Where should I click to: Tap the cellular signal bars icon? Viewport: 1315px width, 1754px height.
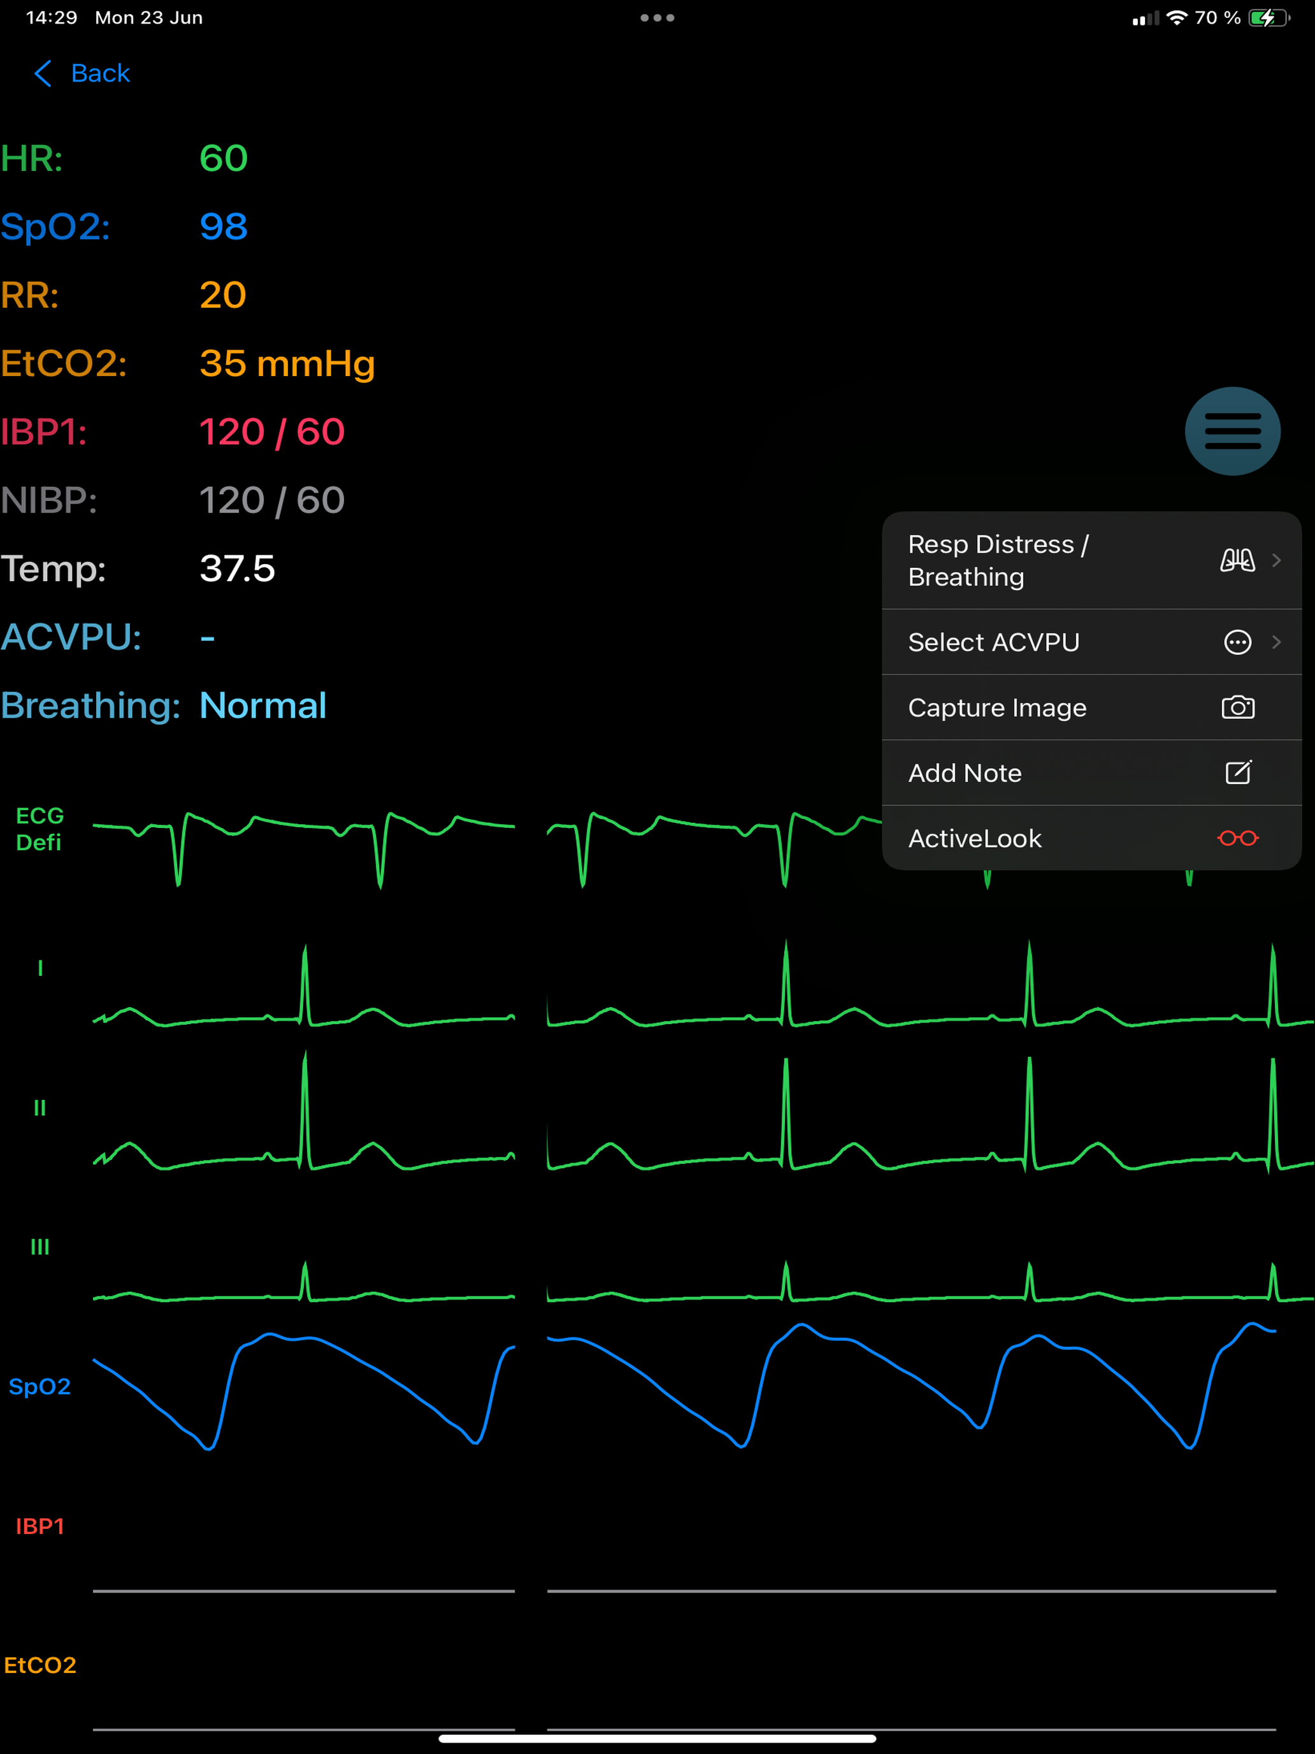(x=1146, y=18)
